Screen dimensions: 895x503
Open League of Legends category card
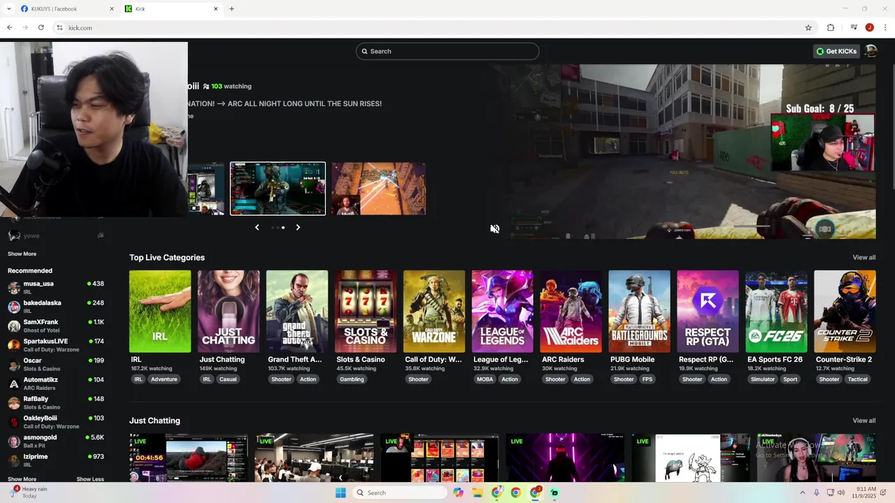(x=503, y=312)
